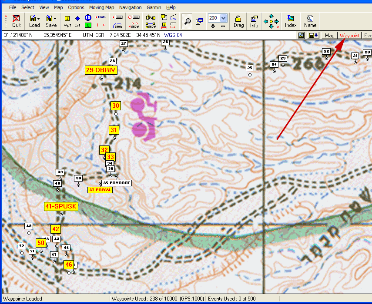Select waypoint 29-OBRIV on map
Image resolution: width=372 pixels, height=304 pixels.
tap(101, 70)
